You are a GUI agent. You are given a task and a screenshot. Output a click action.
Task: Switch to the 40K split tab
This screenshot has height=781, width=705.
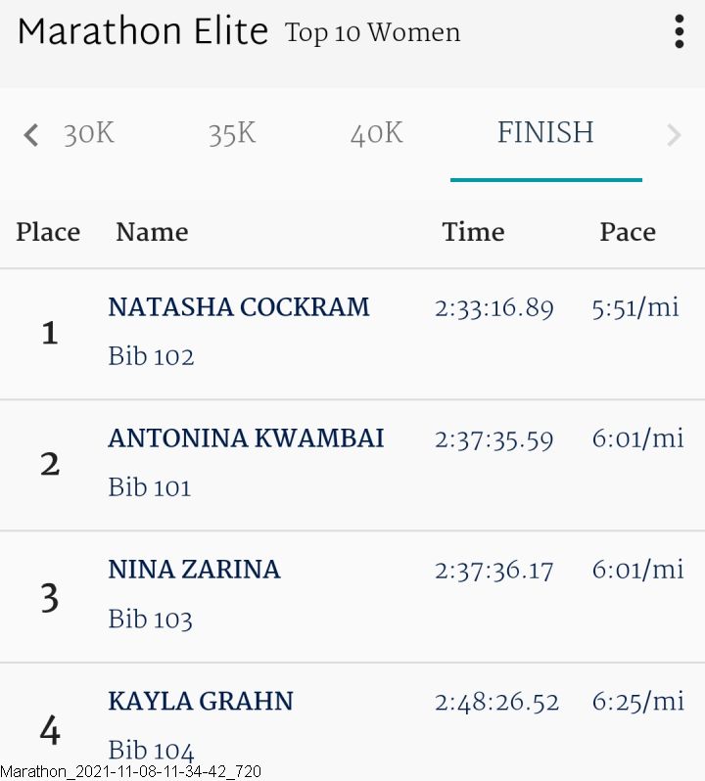coord(376,133)
